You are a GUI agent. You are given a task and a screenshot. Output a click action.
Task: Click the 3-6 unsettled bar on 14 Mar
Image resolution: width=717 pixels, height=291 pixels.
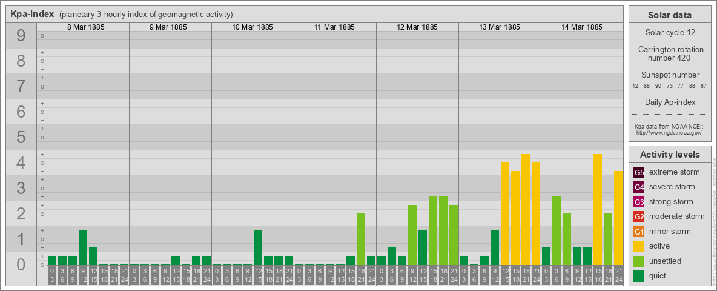click(x=557, y=230)
